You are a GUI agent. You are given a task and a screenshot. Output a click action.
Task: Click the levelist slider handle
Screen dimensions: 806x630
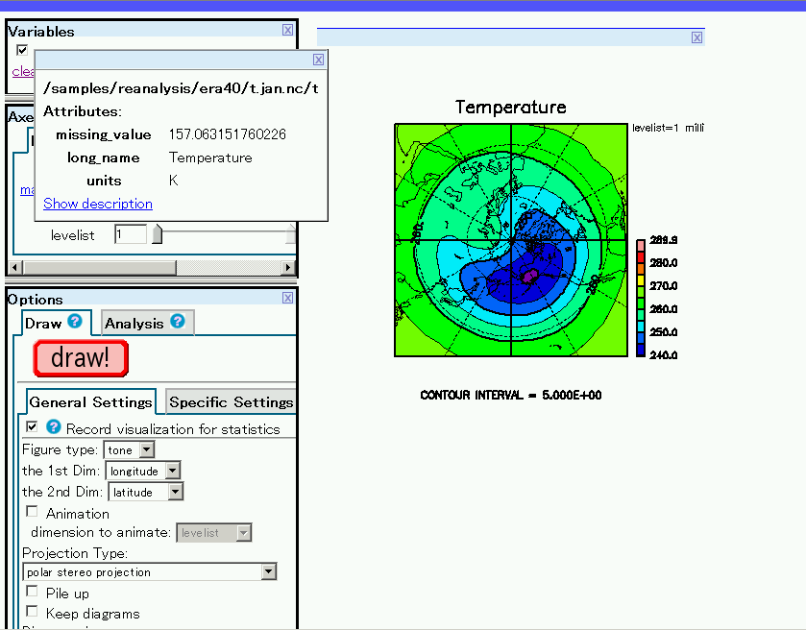pos(158,234)
